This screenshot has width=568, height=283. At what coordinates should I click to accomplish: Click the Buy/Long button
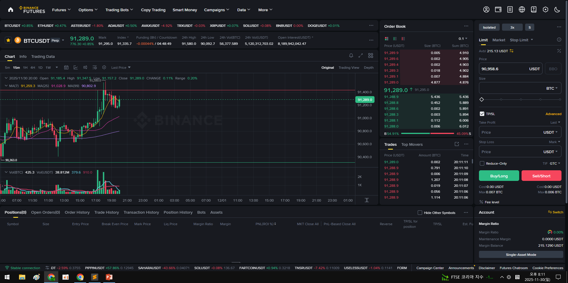click(499, 176)
